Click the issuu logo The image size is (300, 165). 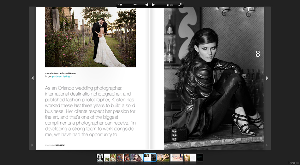(x=293, y=162)
